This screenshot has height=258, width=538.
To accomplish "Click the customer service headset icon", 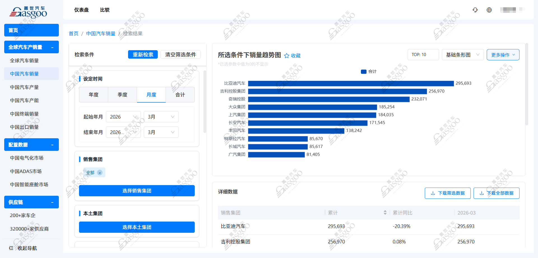I will coord(475,10).
